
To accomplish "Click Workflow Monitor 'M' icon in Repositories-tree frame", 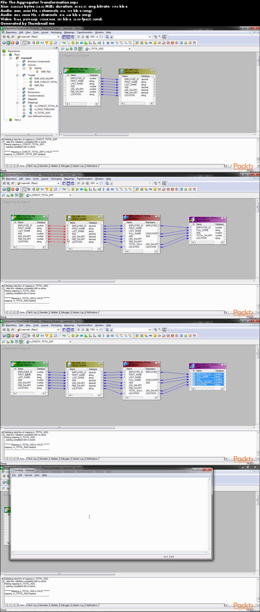I will coord(17,43).
